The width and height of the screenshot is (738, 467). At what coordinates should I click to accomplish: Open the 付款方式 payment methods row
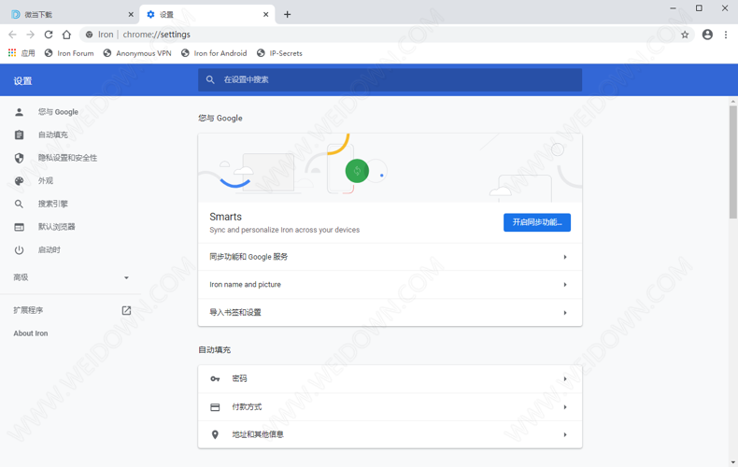390,407
